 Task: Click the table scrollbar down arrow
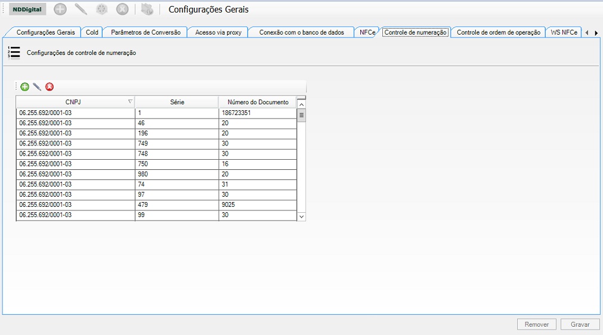point(301,216)
